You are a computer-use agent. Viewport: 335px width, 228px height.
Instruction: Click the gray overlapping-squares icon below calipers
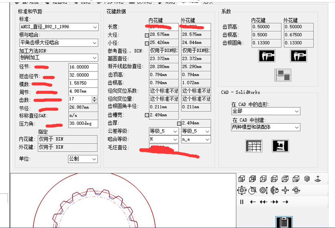tap(283, 75)
